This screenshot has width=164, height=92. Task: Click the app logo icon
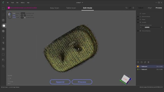[x=3, y=3]
